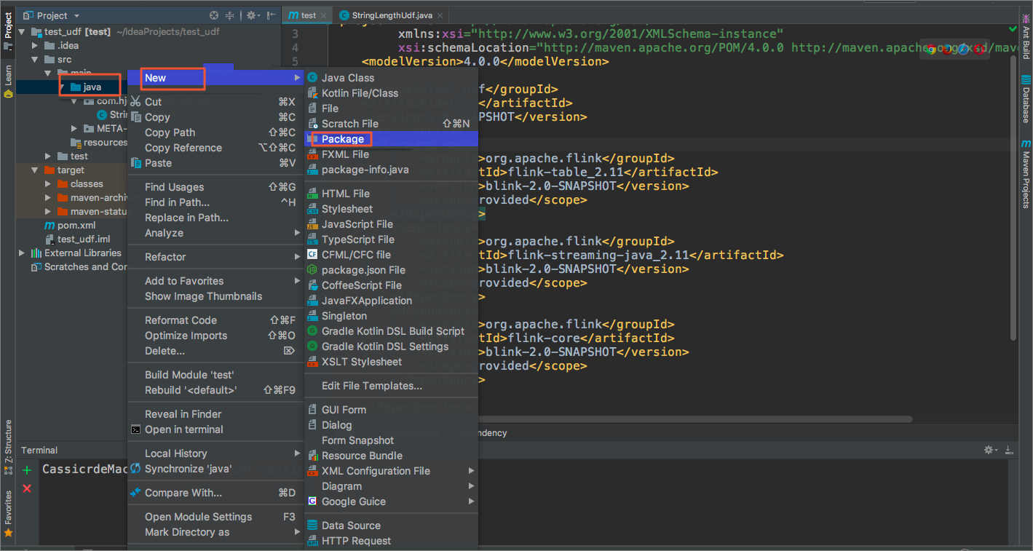The height and width of the screenshot is (551, 1033).
Task: Open the Favorites tool window
Action: click(x=8, y=513)
